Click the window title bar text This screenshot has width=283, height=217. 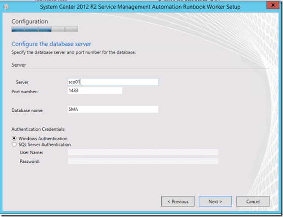pos(140,7)
